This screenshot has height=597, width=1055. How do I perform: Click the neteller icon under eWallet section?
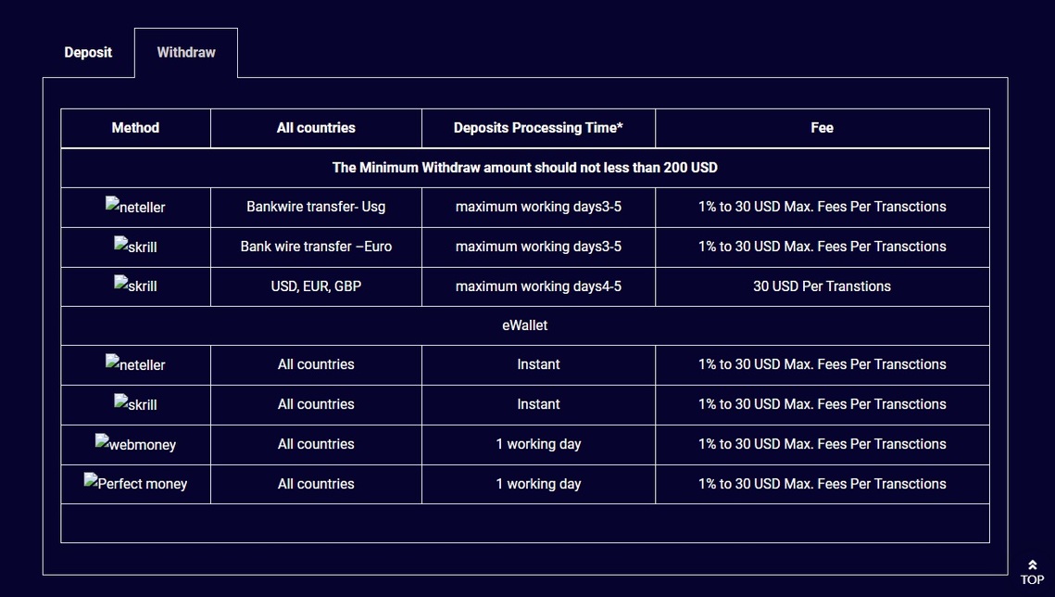(x=135, y=363)
